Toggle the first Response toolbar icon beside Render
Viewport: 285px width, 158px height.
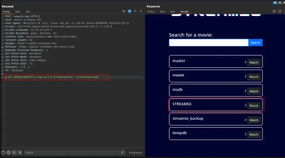(274, 11)
